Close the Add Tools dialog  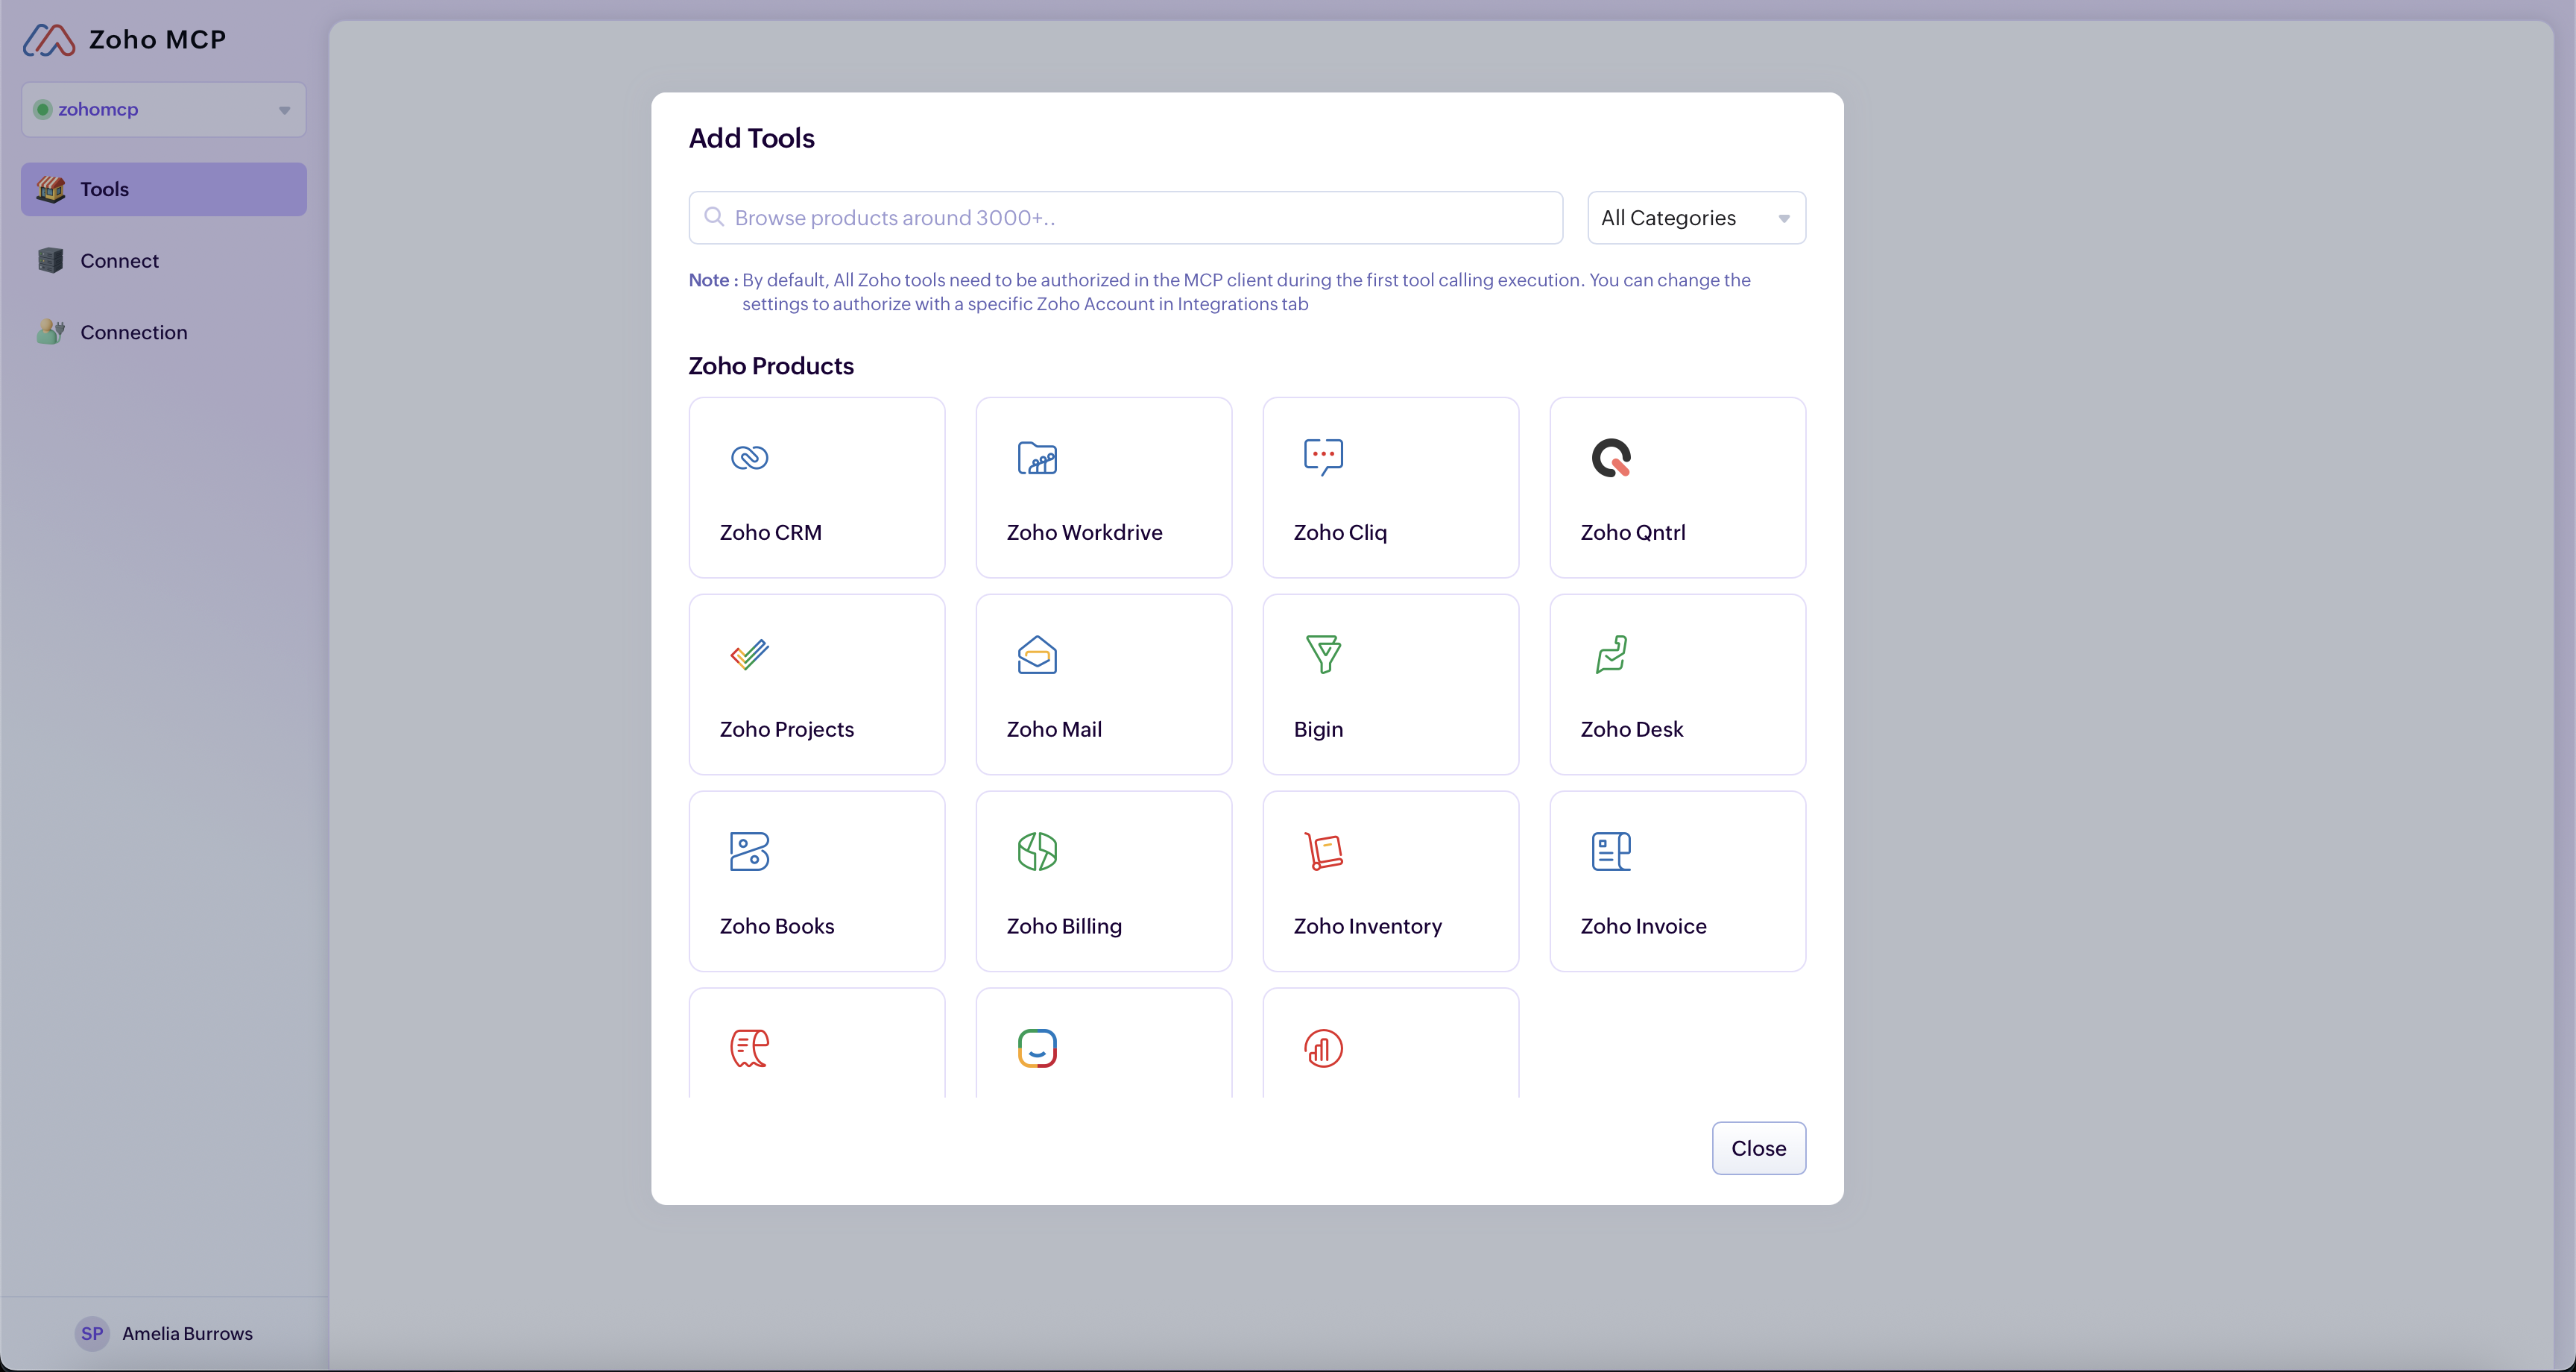(x=1758, y=1148)
